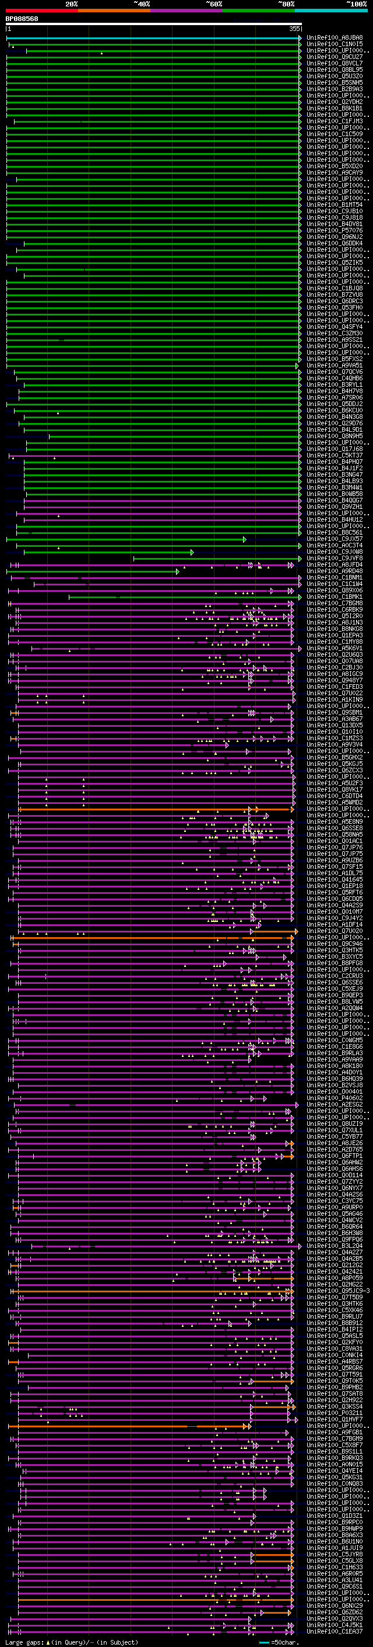
Task: Click the orange segment of UniRef100_C5JYR8
Action: click(x=272, y=1554)
